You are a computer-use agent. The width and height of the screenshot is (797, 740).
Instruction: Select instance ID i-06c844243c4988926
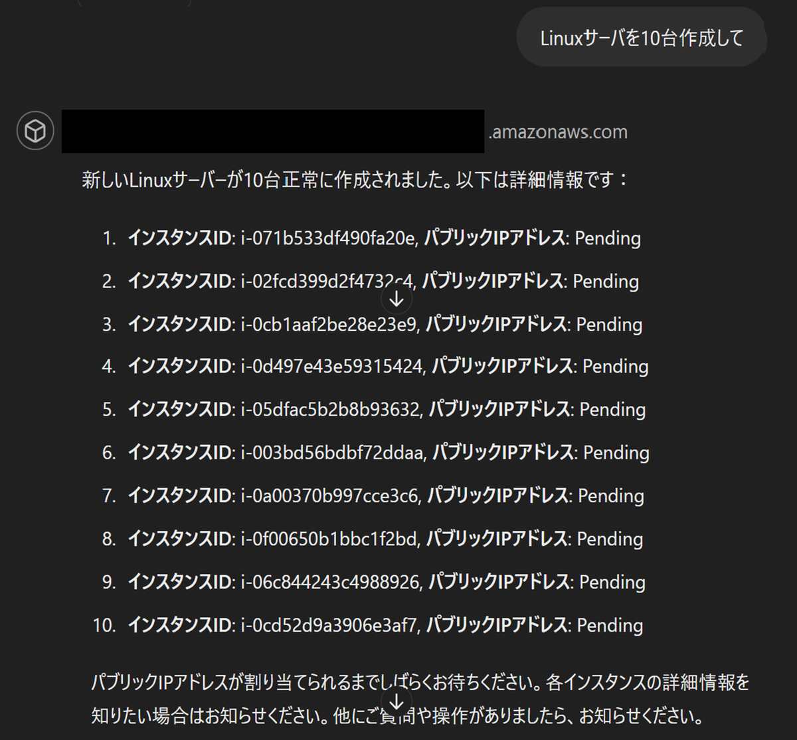pyautogui.click(x=330, y=582)
